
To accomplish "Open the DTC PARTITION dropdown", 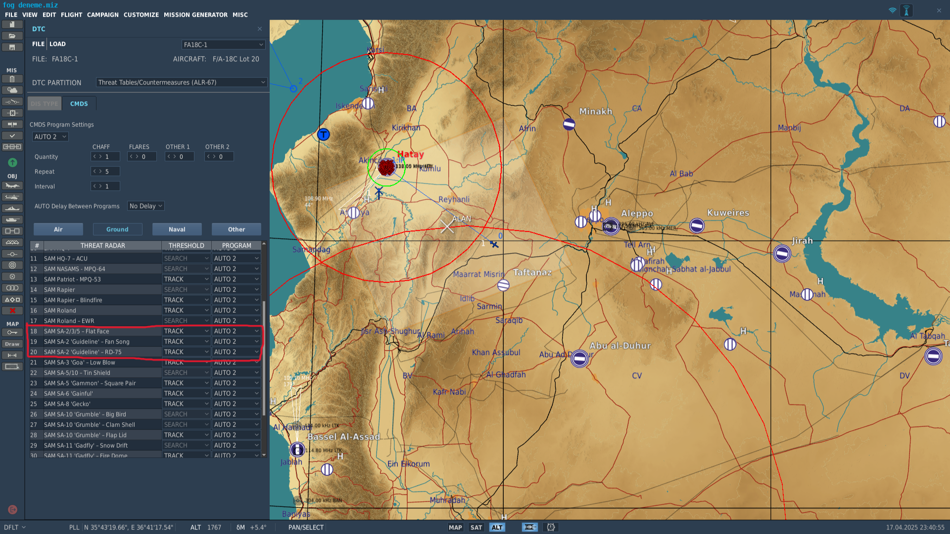I will tap(182, 83).
